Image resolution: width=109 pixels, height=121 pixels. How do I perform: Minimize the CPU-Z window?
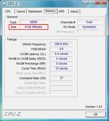pos(85,3)
